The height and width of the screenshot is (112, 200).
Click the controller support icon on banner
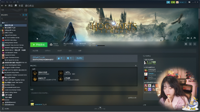coord(195,38)
